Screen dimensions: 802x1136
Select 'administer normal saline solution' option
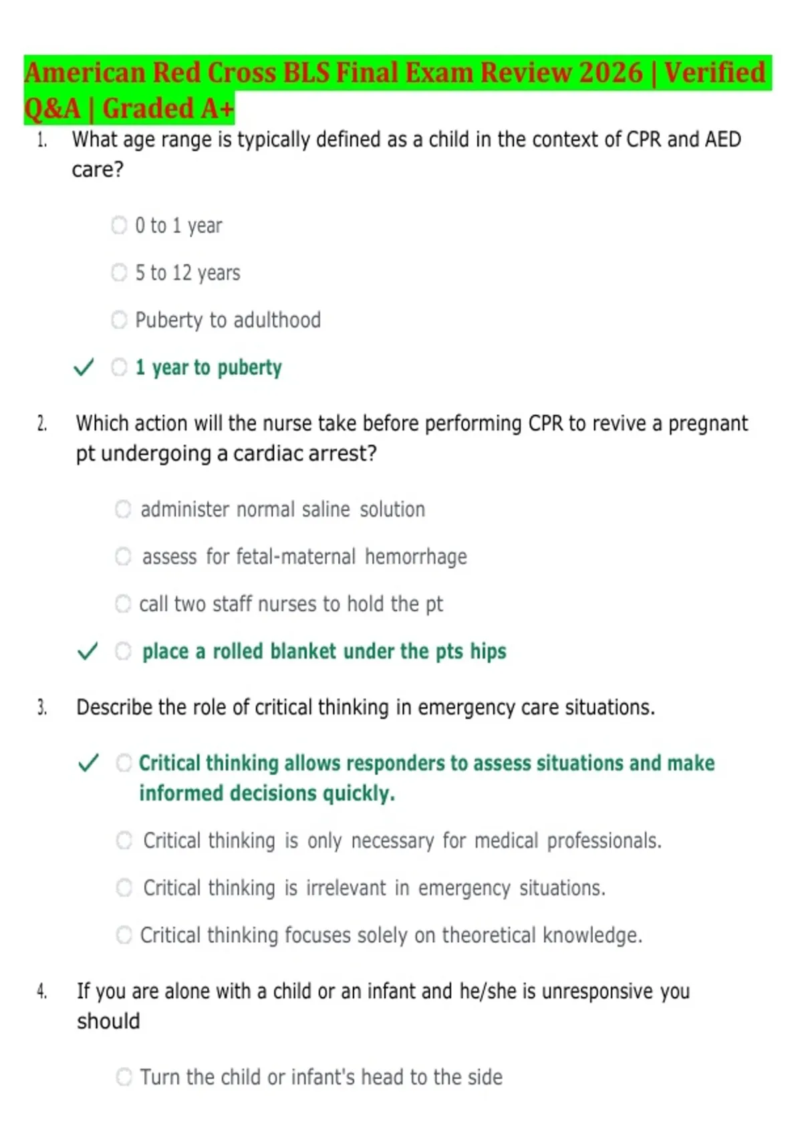coord(123,509)
